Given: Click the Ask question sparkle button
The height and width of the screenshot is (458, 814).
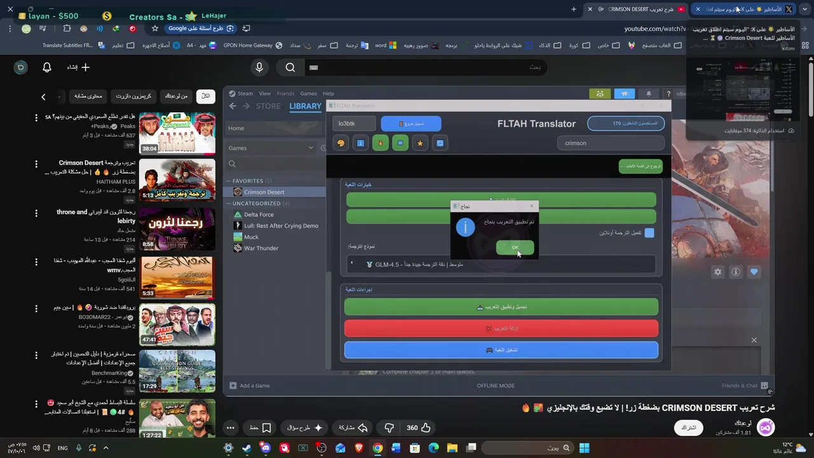Looking at the screenshot, I should pos(305,428).
